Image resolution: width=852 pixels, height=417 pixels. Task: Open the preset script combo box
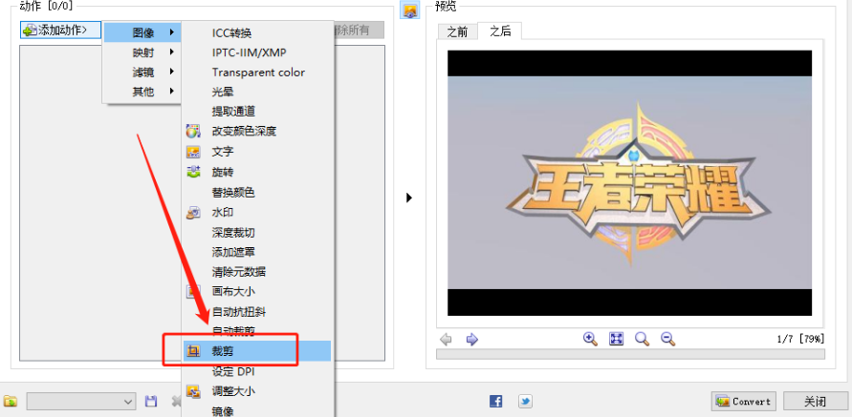81,402
